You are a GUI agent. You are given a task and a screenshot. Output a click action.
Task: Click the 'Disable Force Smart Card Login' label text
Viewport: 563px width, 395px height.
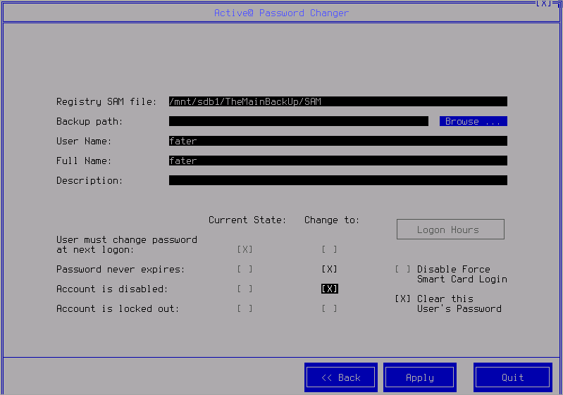(462, 274)
